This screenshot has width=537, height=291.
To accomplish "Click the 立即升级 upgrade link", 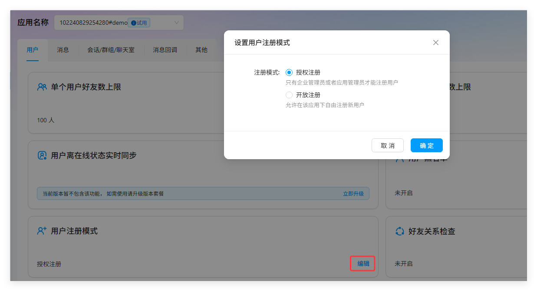I will click(353, 194).
